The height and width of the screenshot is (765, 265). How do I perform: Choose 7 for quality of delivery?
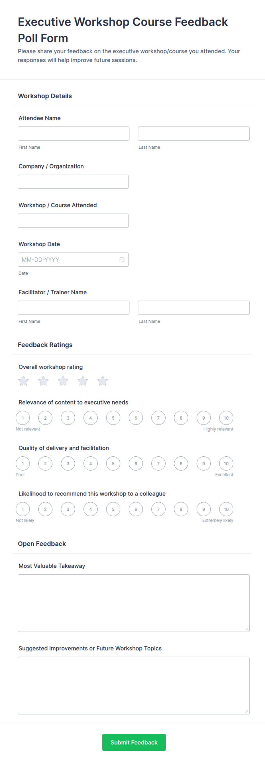(x=158, y=464)
